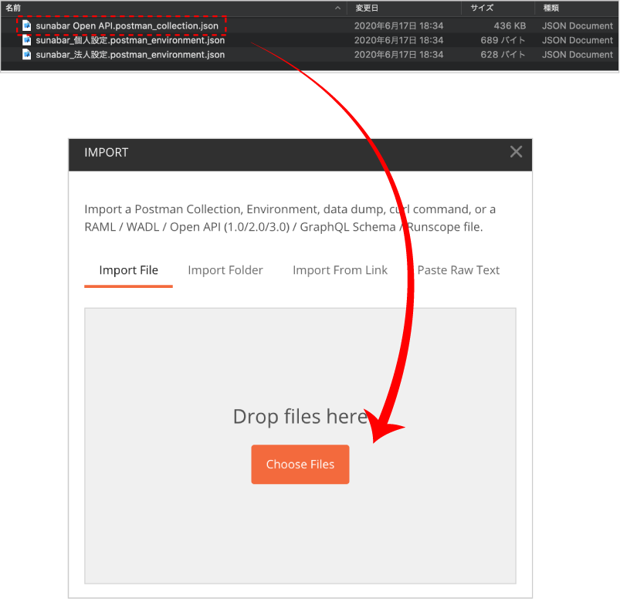Click the 628 バイト size cell
Viewport: 620px width, 599px height.
click(x=503, y=55)
